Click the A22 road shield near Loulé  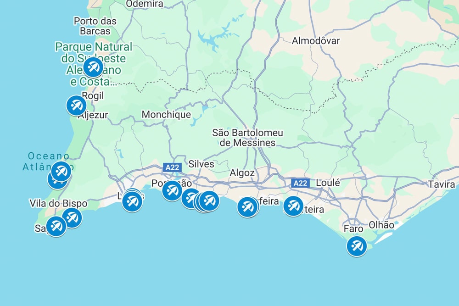click(300, 184)
